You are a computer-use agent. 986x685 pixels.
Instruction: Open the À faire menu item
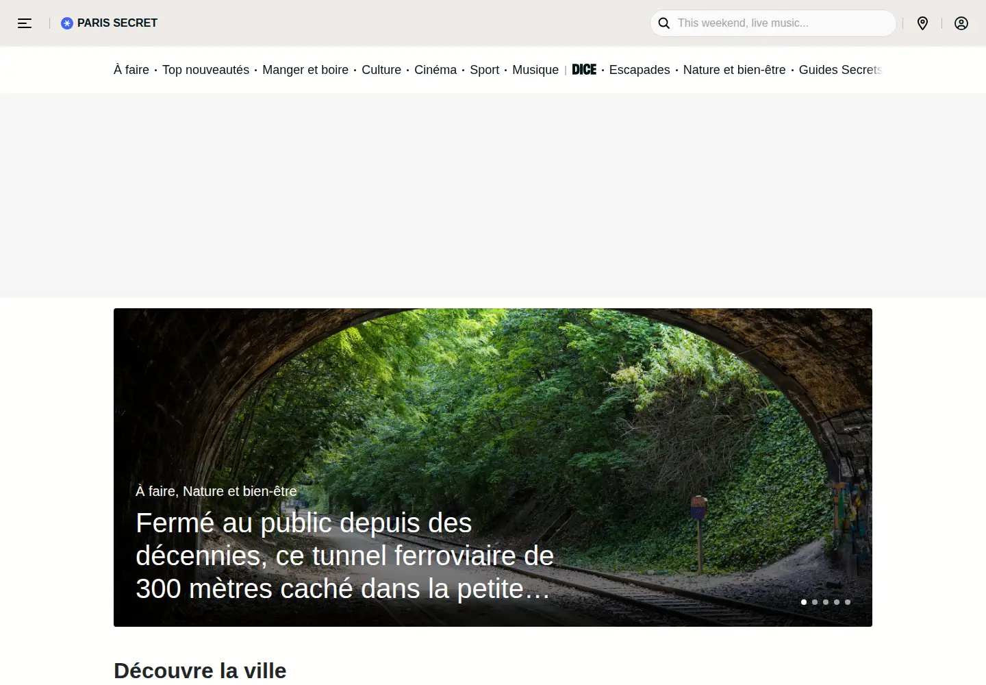pyautogui.click(x=131, y=70)
